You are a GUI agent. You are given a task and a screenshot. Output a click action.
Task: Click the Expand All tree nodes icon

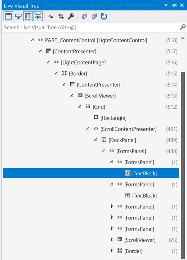pyautogui.click(x=84, y=16)
